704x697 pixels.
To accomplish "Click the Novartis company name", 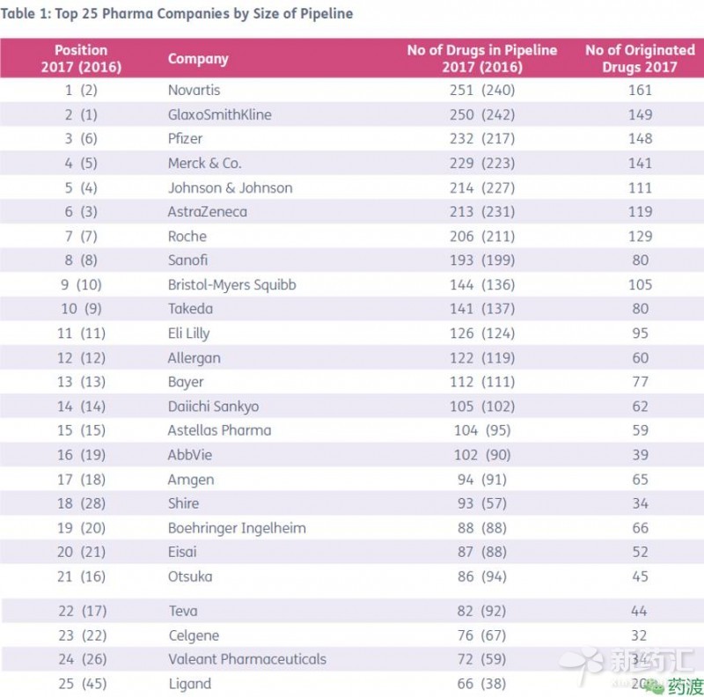I will [194, 90].
